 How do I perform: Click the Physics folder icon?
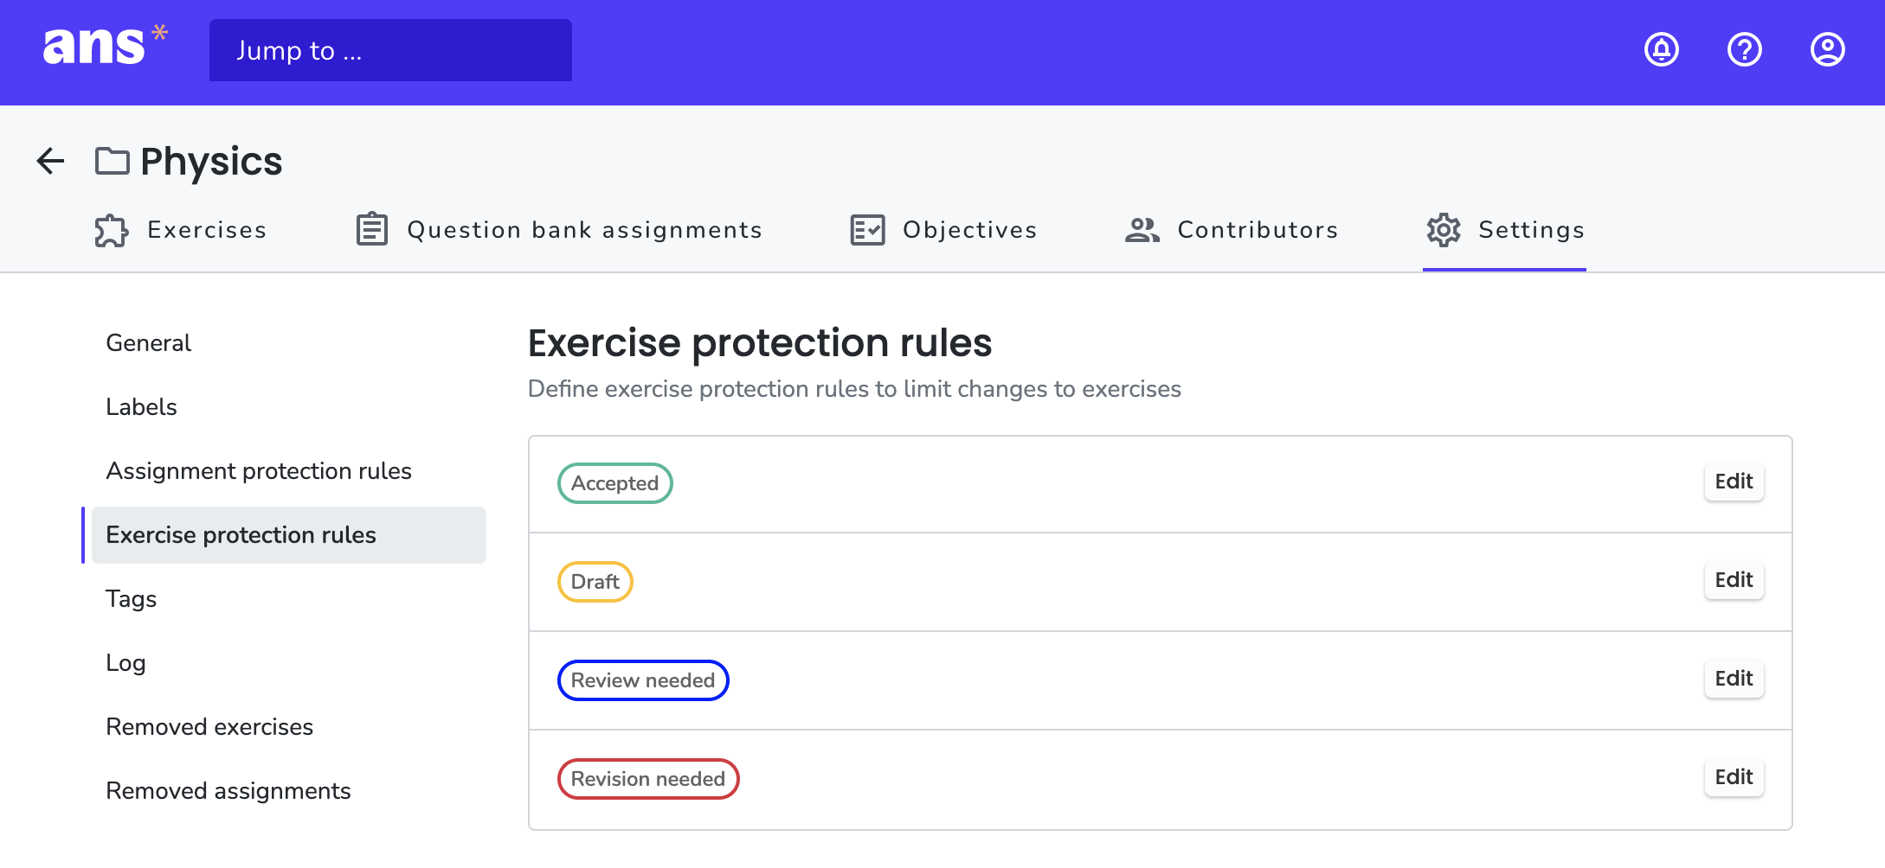[x=111, y=161]
